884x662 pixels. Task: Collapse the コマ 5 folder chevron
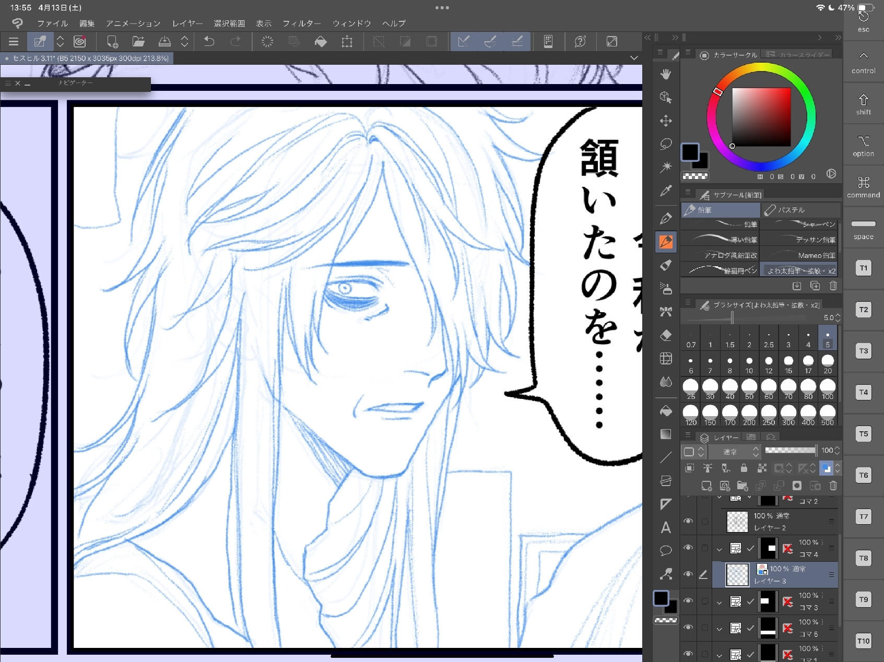pyautogui.click(x=719, y=629)
